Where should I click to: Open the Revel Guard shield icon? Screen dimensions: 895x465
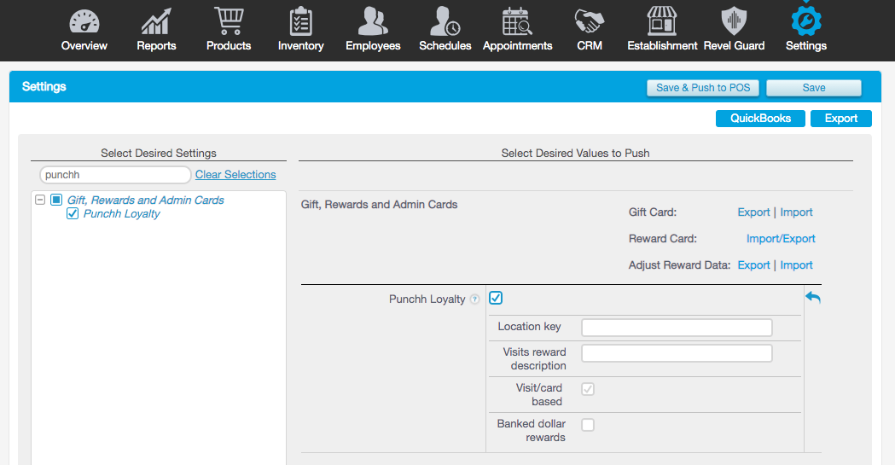point(734,21)
